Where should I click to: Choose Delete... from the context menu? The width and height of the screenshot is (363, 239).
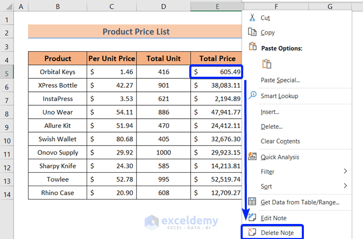coord(271,126)
